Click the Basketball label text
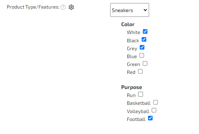 click(139, 103)
